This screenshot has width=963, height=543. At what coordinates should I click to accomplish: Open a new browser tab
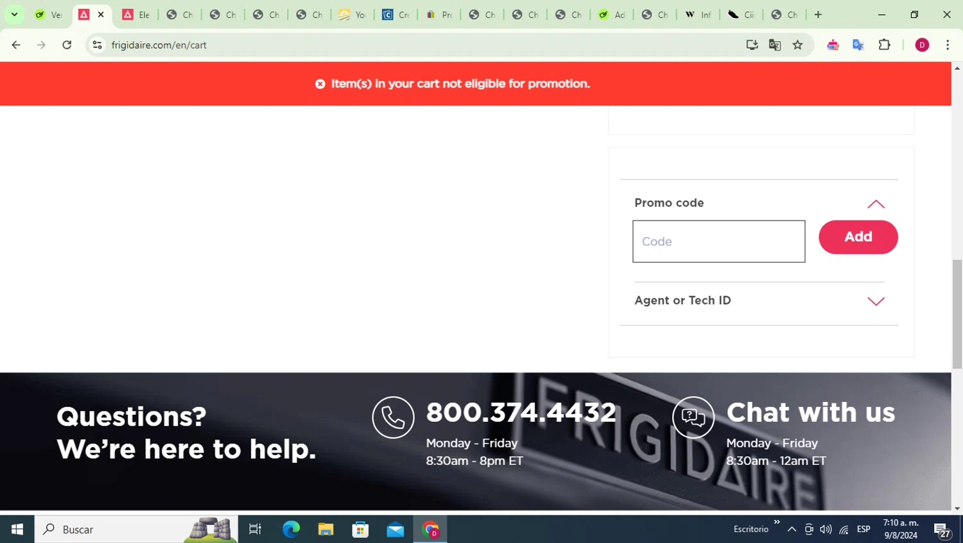click(818, 15)
